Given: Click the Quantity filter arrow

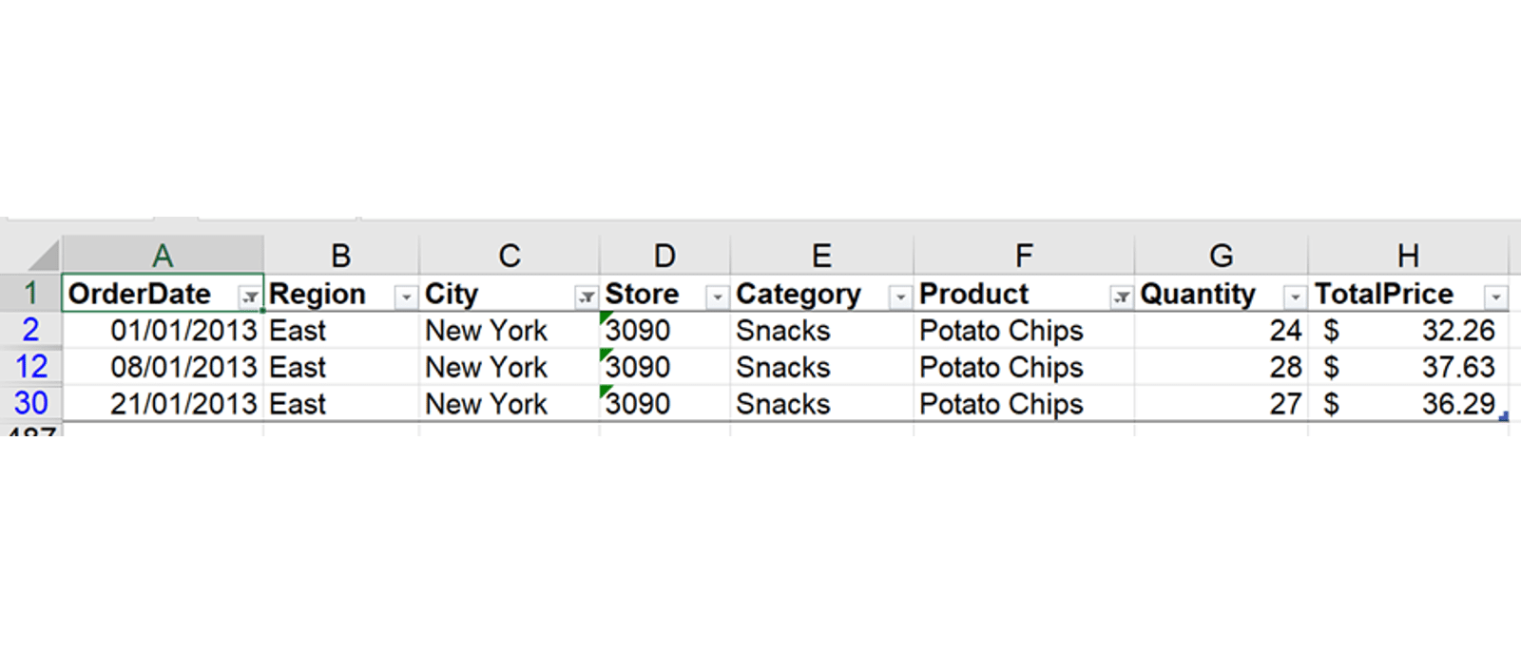Looking at the screenshot, I should (x=1295, y=297).
